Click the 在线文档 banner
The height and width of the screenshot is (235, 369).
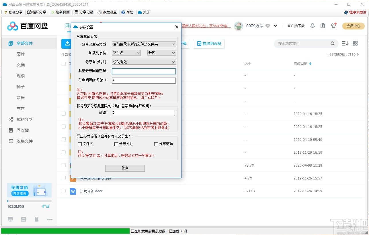click(x=29, y=190)
